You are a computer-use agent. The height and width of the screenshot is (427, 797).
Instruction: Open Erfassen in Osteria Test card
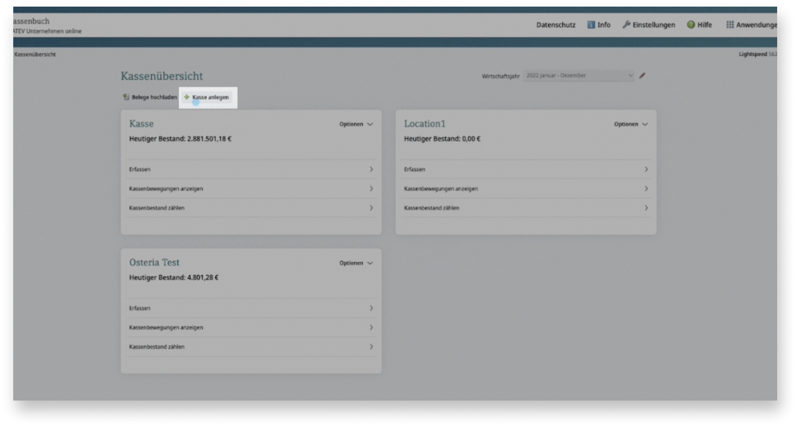point(251,308)
